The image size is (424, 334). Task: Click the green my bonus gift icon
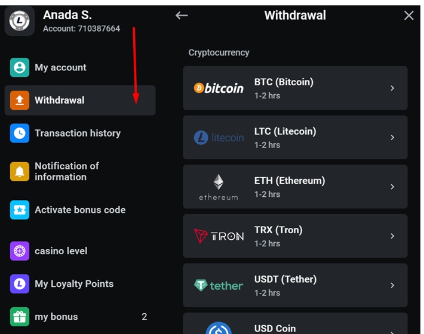click(x=20, y=317)
